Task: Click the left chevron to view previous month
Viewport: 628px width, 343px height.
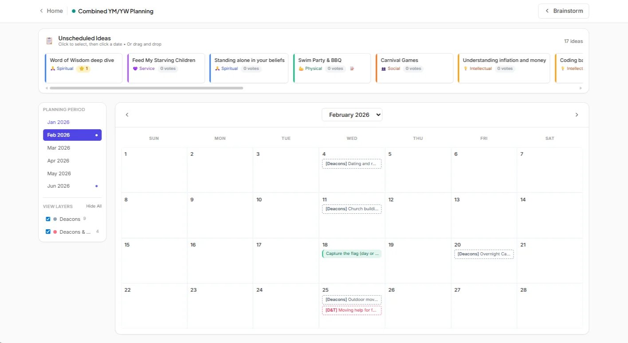Action: (x=127, y=115)
